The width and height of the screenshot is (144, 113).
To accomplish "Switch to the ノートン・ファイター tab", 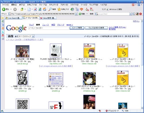I will pos(31,18).
